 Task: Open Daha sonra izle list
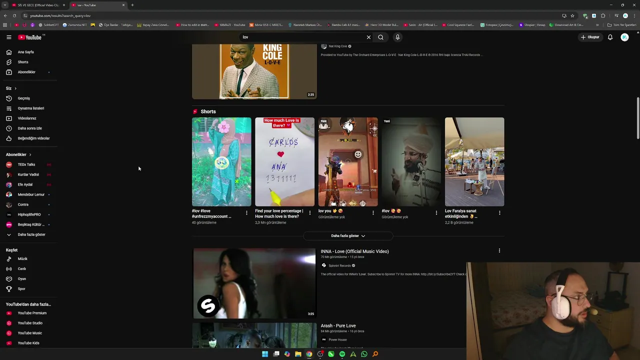[x=28, y=128]
